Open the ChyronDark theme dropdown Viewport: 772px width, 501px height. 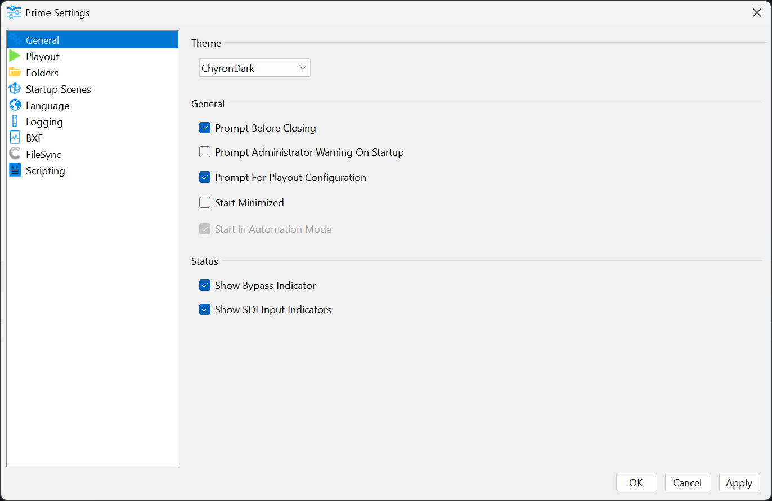pyautogui.click(x=255, y=69)
